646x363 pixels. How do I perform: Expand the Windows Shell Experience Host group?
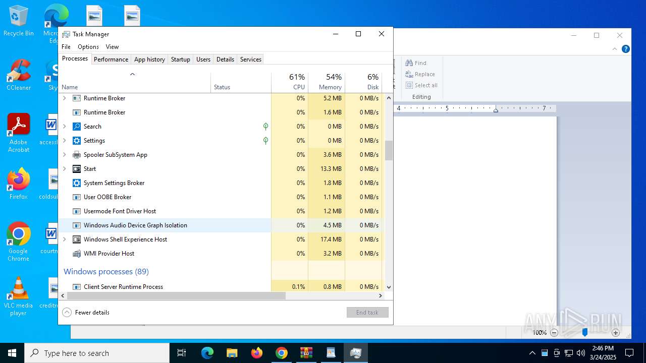click(x=64, y=239)
